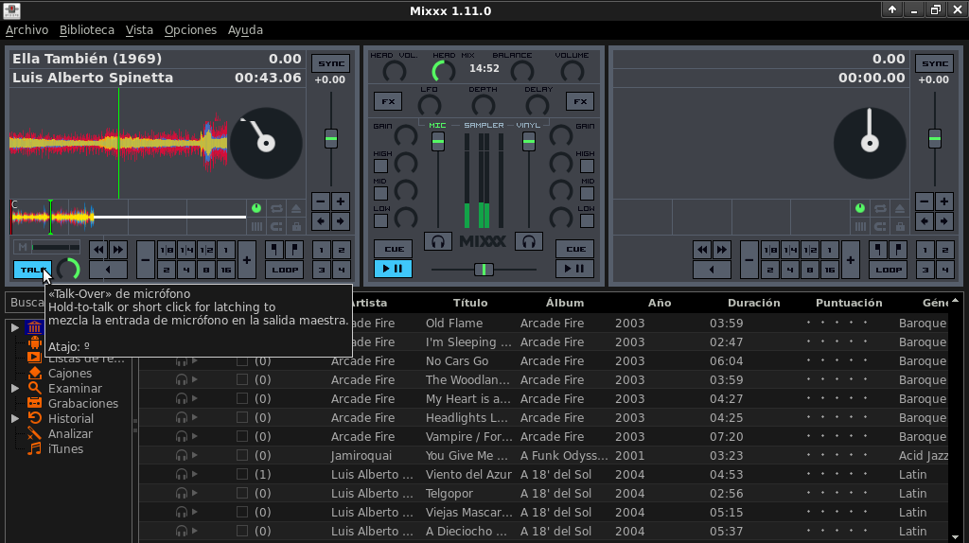969x543 pixels.
Task: Toggle the right channel LOW kill switch
Action: point(587,221)
